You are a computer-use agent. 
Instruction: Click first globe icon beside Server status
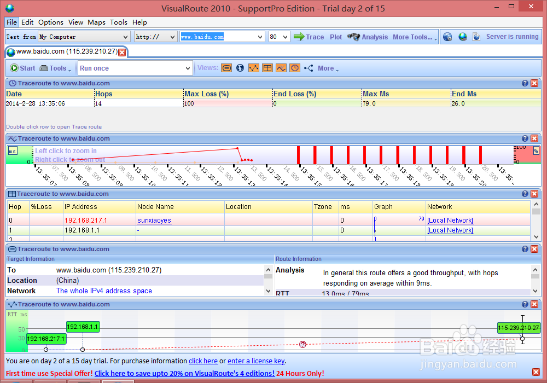[447, 37]
